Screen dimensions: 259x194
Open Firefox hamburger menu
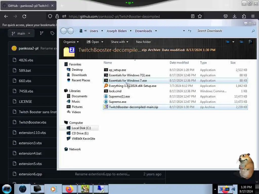253,16
